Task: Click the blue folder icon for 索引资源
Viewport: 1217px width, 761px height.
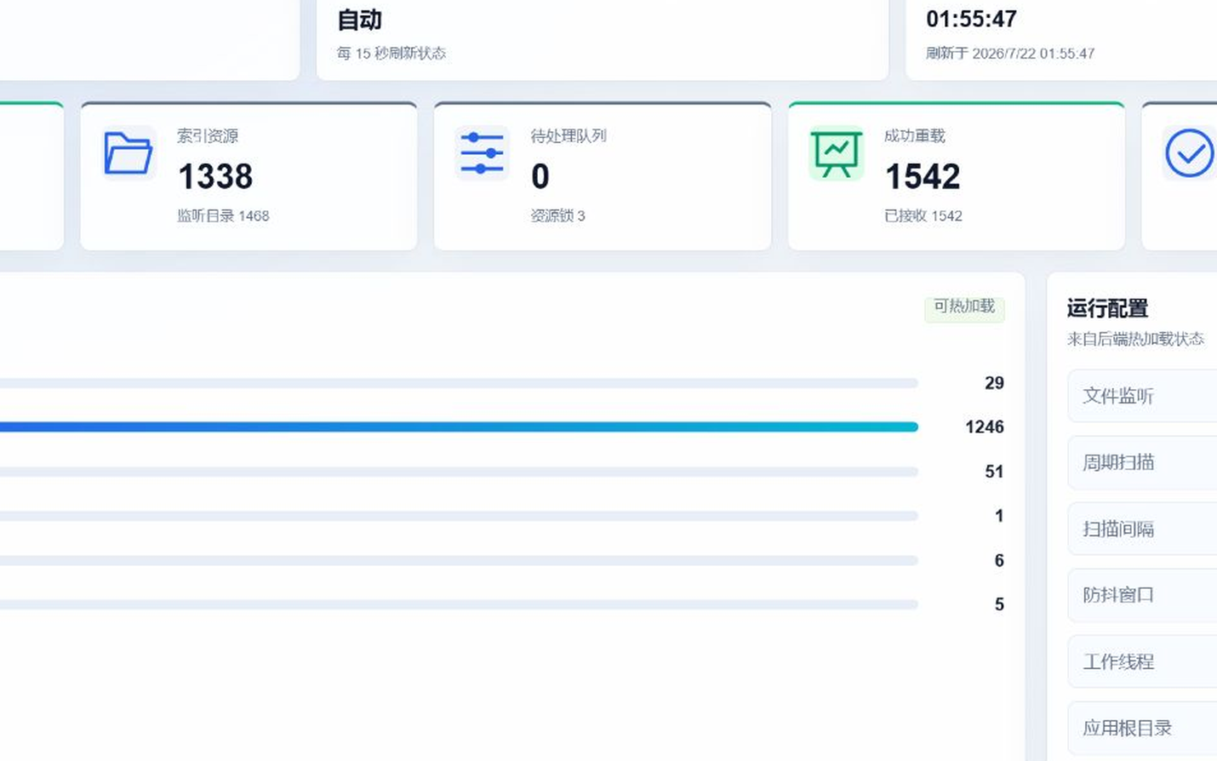Action: click(129, 153)
